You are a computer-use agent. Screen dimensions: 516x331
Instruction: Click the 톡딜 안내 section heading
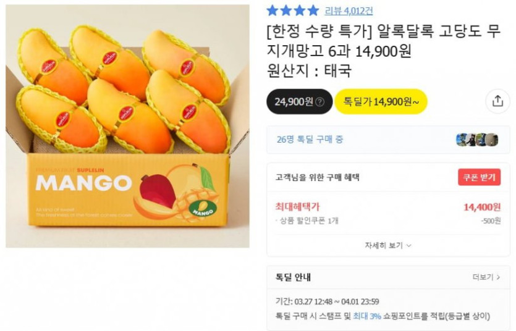(x=293, y=277)
